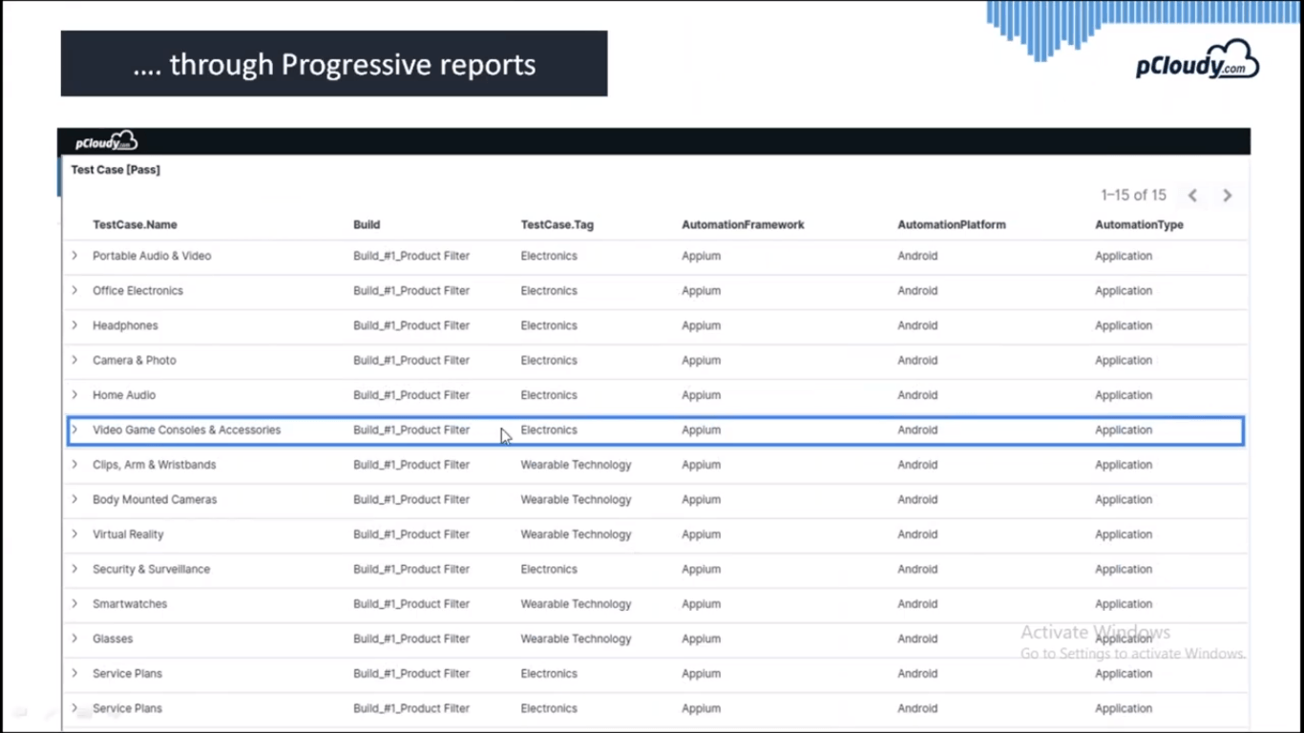
Task: Click 'Electronics' tag in Video Game Consoles row
Action: coord(549,429)
